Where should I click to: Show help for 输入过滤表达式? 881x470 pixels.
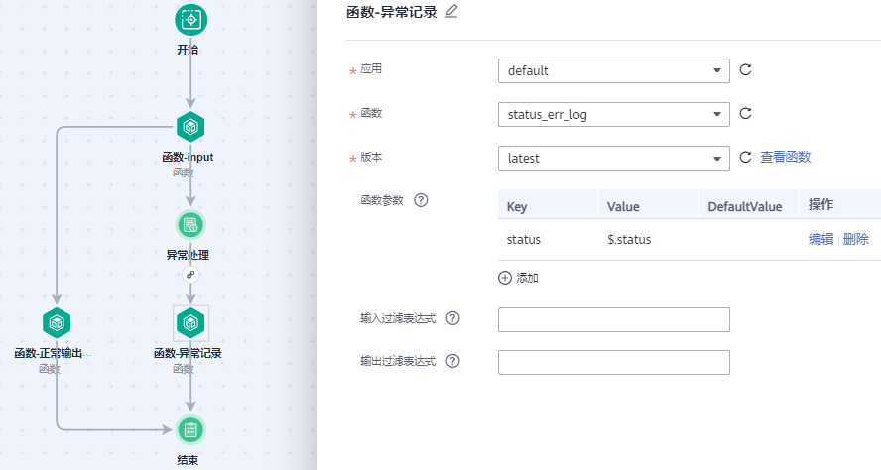point(453,319)
